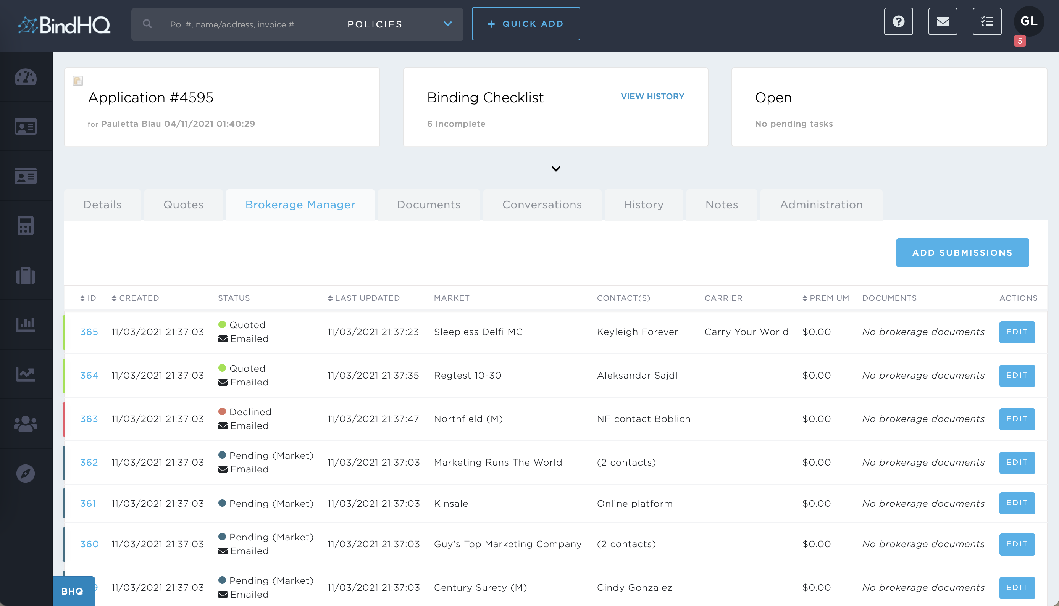The width and height of the screenshot is (1059, 606).
Task: Open the dashboard speedometer icon in sidebar
Action: [x=26, y=77]
